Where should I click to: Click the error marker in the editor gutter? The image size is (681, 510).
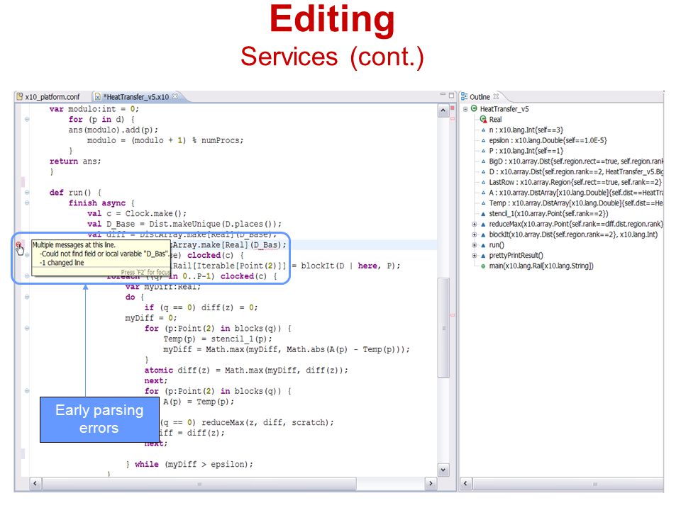click(x=19, y=245)
